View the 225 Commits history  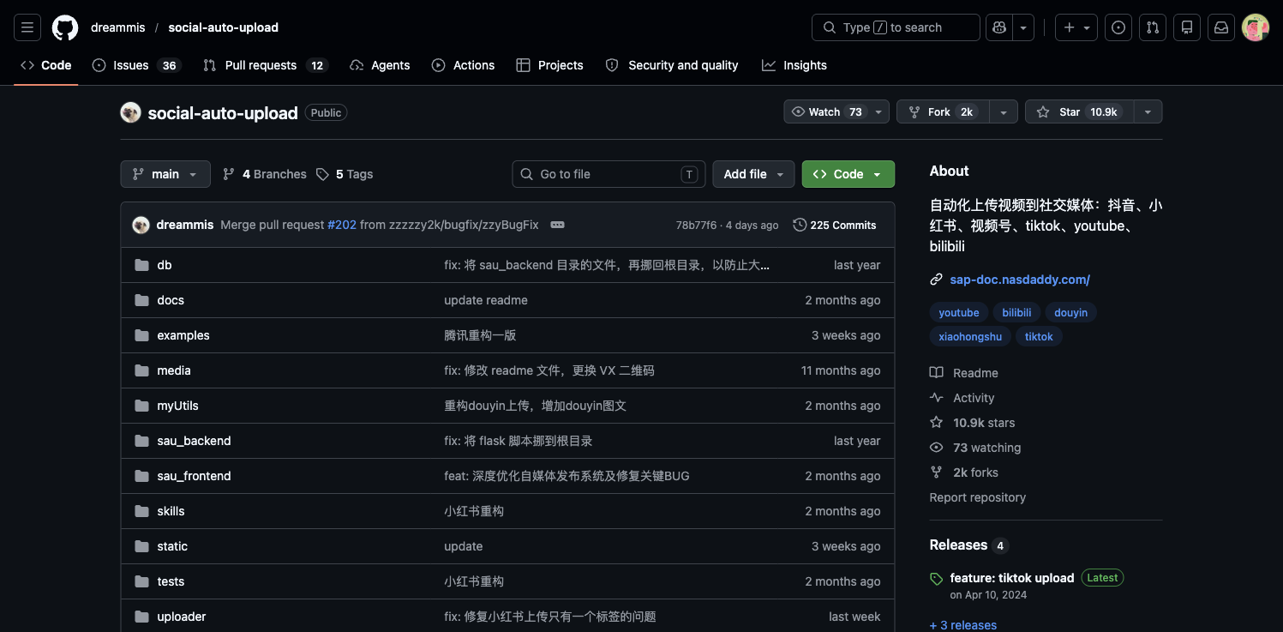pyautogui.click(x=835, y=225)
